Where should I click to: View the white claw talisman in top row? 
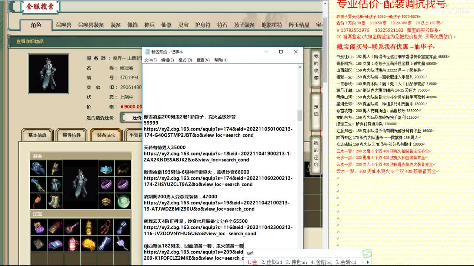[123, 227]
